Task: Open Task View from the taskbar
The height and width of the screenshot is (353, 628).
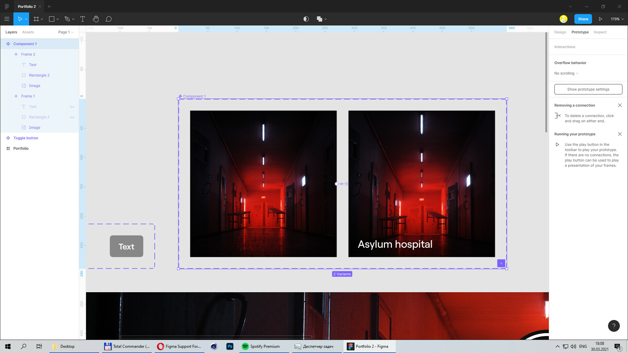Action: tap(39, 346)
